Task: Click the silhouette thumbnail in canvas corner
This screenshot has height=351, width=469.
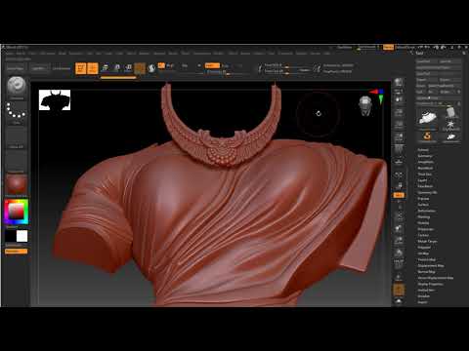Action: (x=55, y=100)
